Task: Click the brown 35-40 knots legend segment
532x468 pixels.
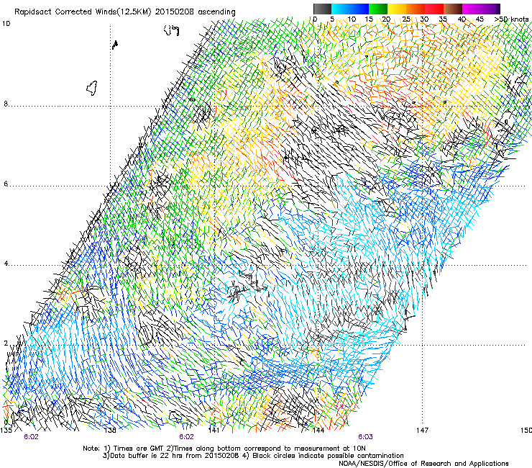Action: click(x=453, y=9)
